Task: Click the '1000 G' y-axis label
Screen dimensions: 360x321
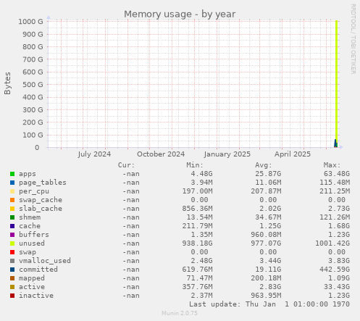Action: pyautogui.click(x=30, y=22)
